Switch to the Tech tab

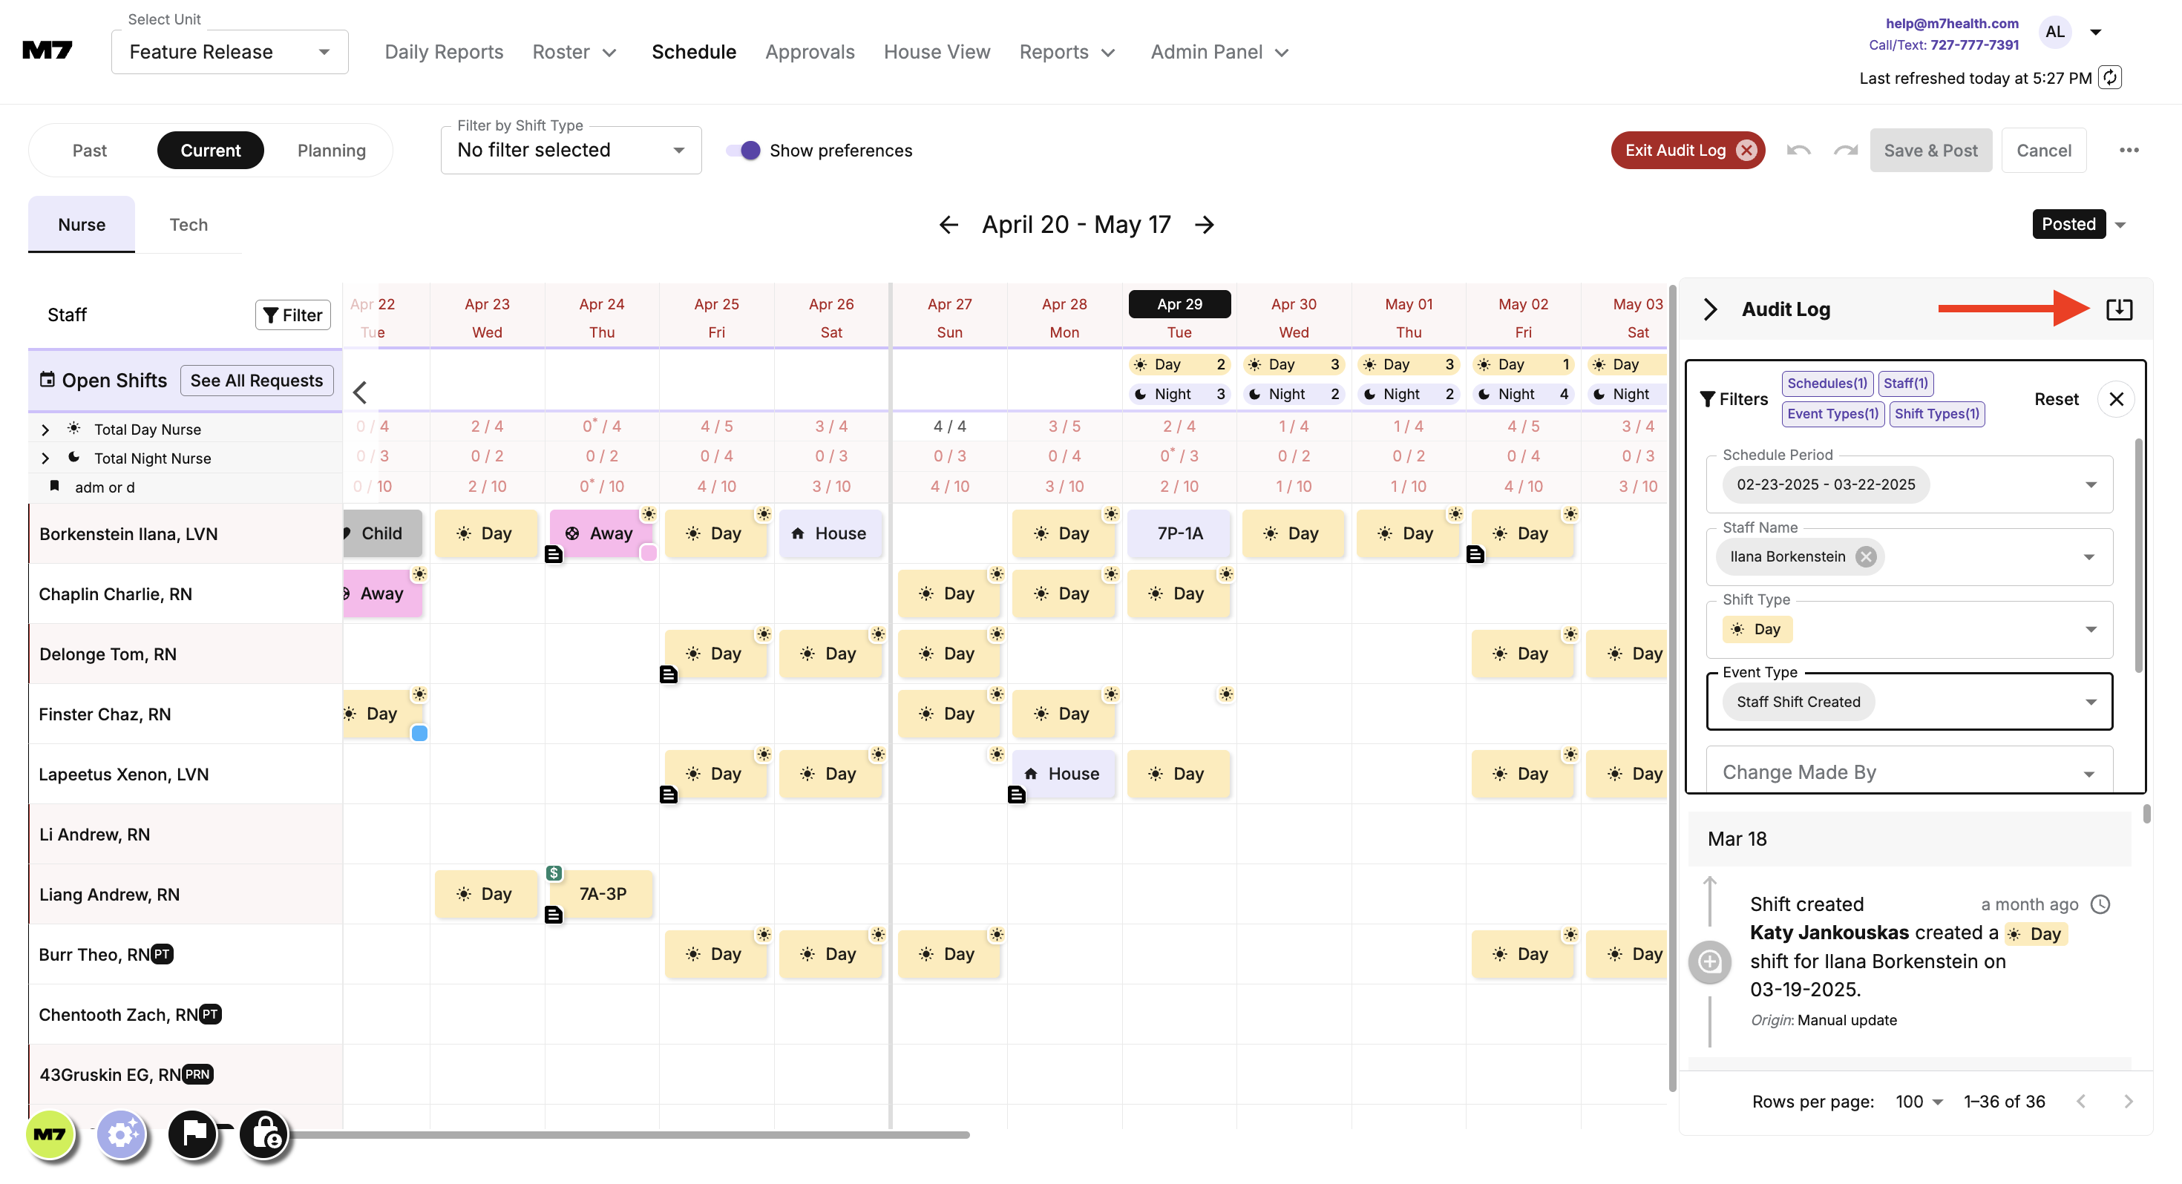point(188,225)
